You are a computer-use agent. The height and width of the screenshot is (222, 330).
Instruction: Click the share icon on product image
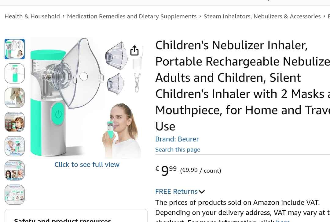point(134,51)
